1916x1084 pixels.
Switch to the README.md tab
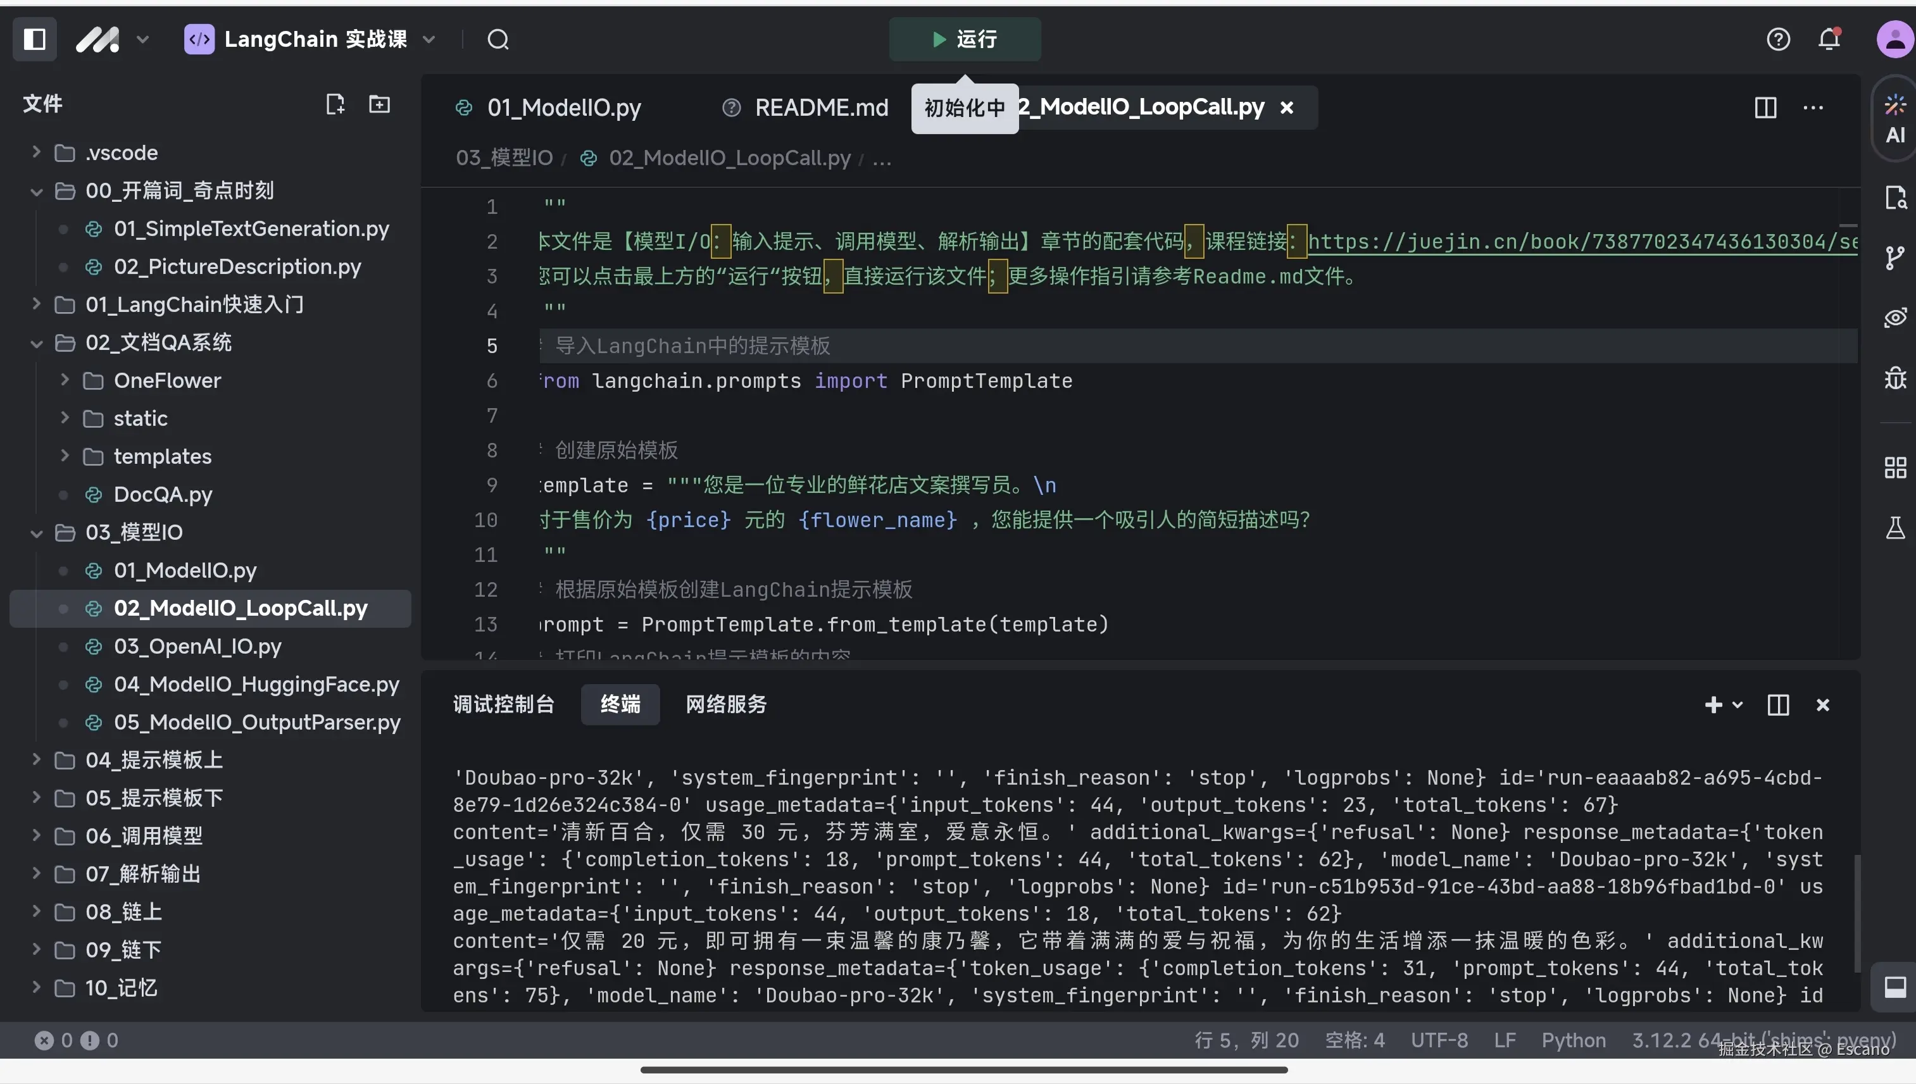coord(805,108)
